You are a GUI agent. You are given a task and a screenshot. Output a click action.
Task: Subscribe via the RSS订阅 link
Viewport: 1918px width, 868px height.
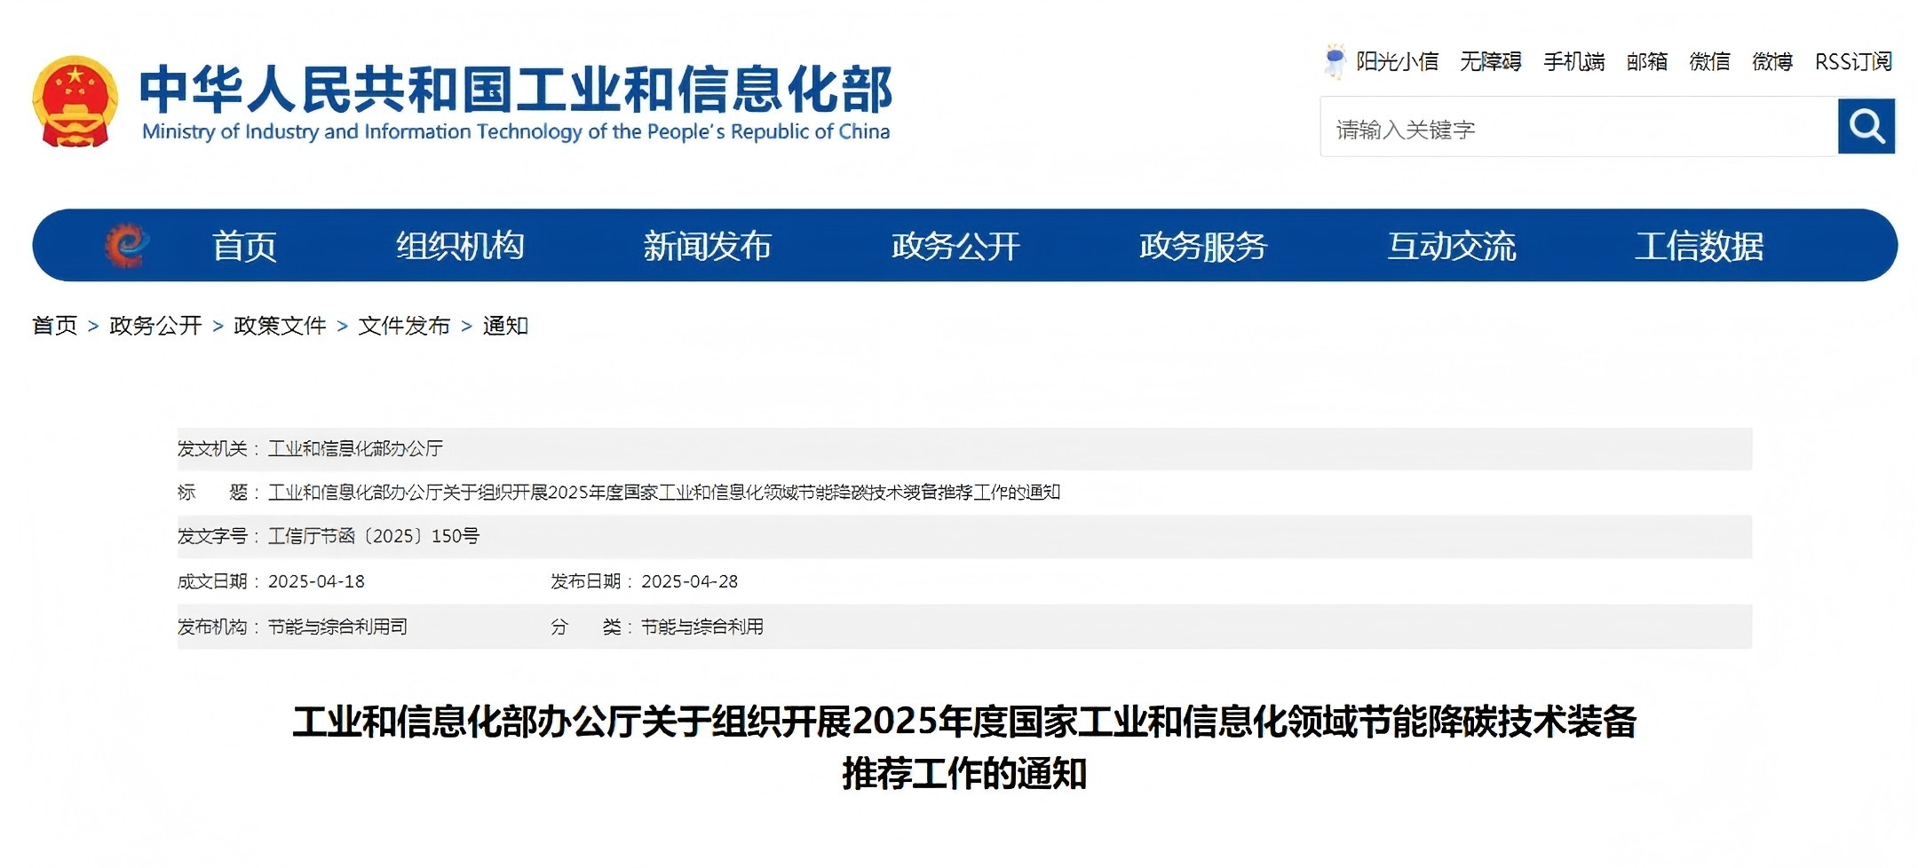1853,61
